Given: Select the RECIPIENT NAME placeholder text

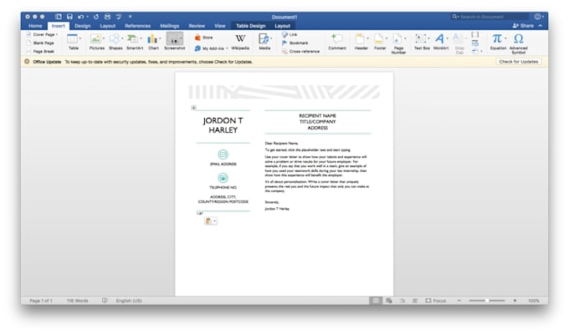Looking at the screenshot, I should click(x=317, y=115).
